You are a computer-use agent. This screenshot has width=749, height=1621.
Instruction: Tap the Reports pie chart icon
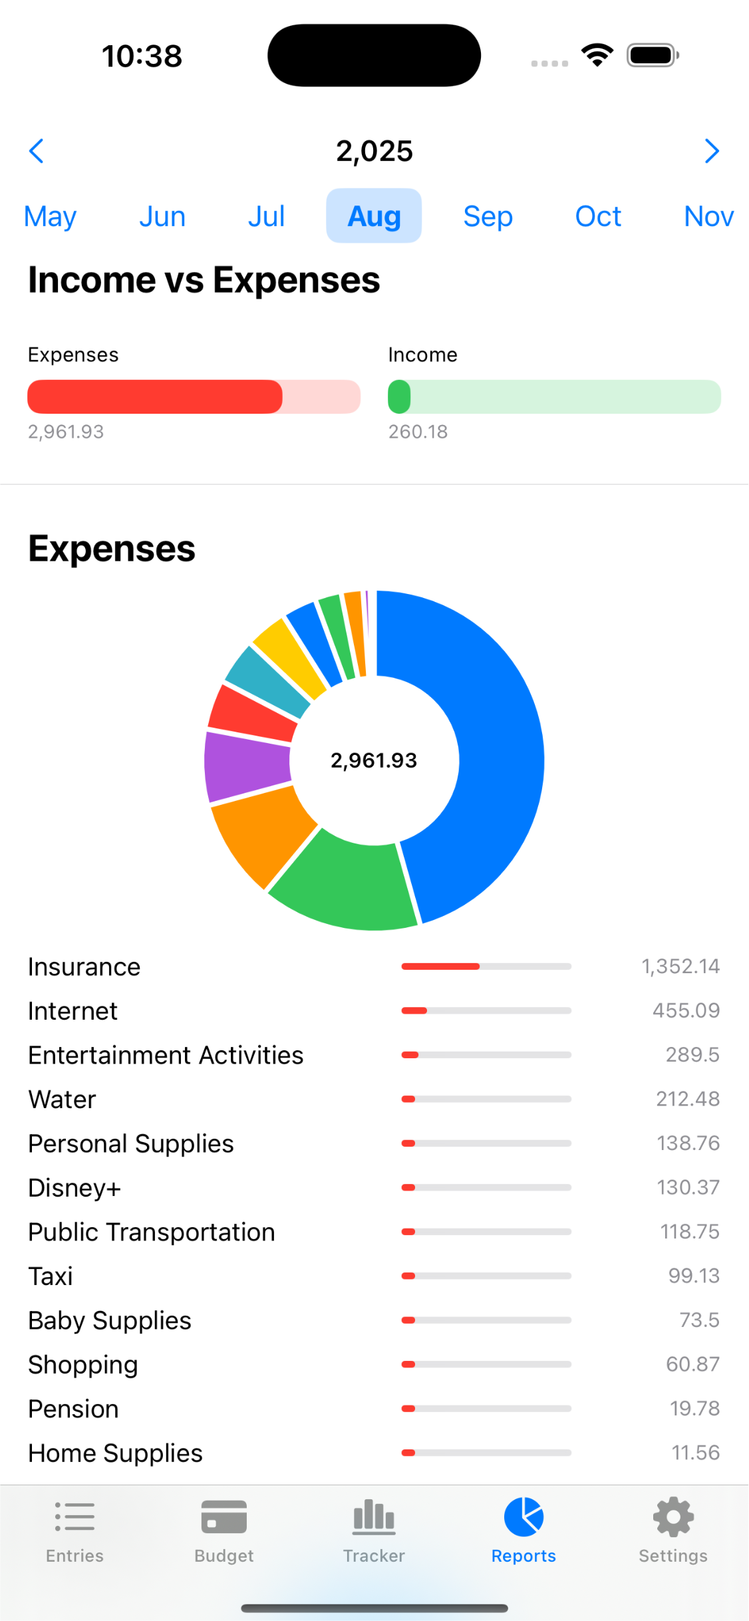pos(524,1518)
